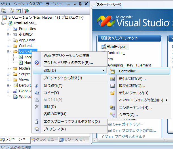Select 新しい項目(W)... in submenu
Viewport: 173px width, 149px height.
(139, 79)
